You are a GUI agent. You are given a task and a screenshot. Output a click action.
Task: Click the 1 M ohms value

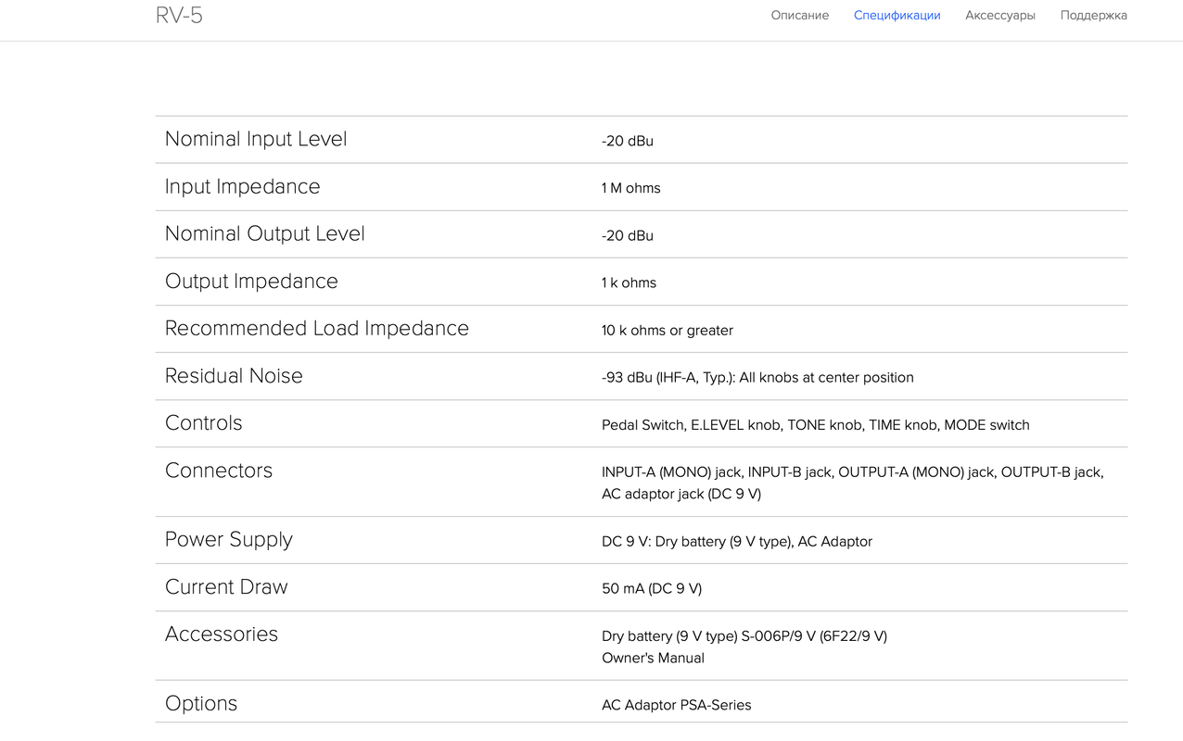(630, 188)
